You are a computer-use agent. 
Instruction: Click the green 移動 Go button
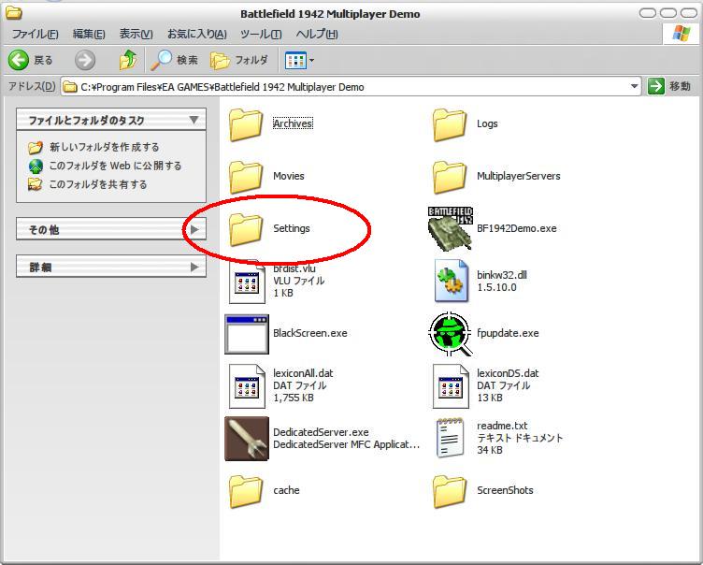pos(656,86)
